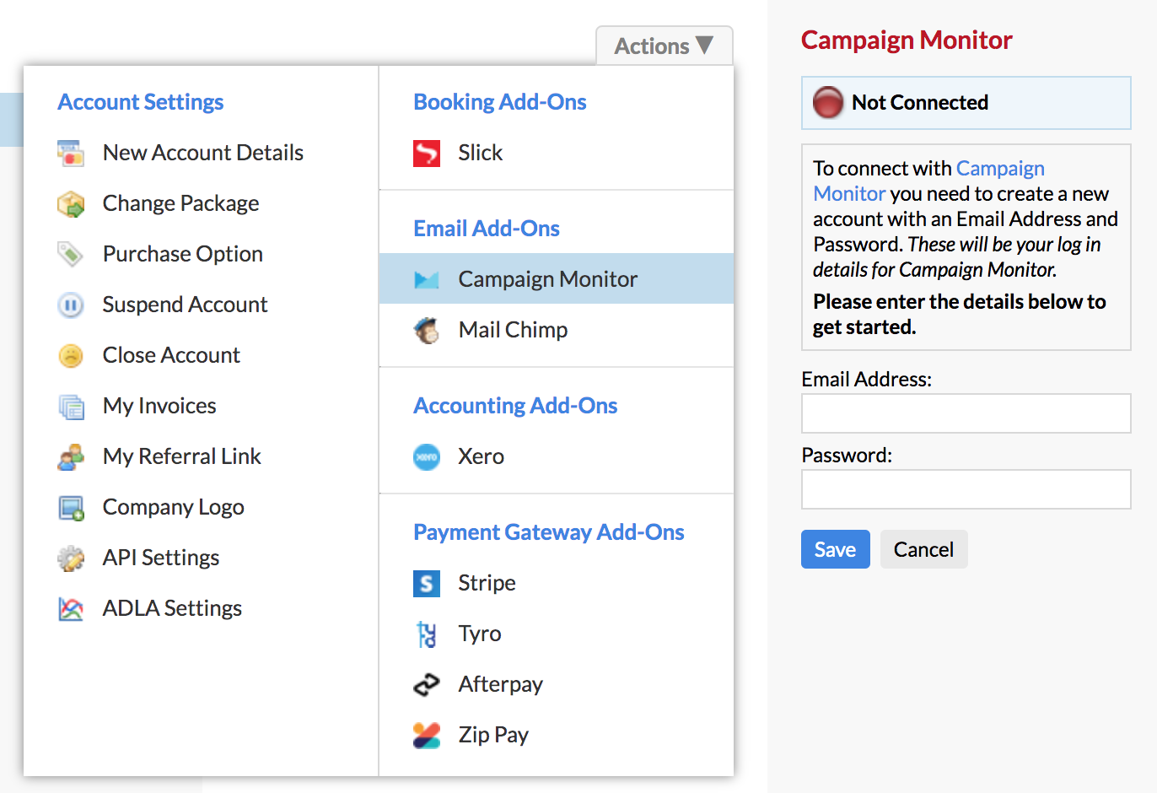Click the API Settings gear icon
Image resolution: width=1157 pixels, height=793 pixels.
click(71, 558)
